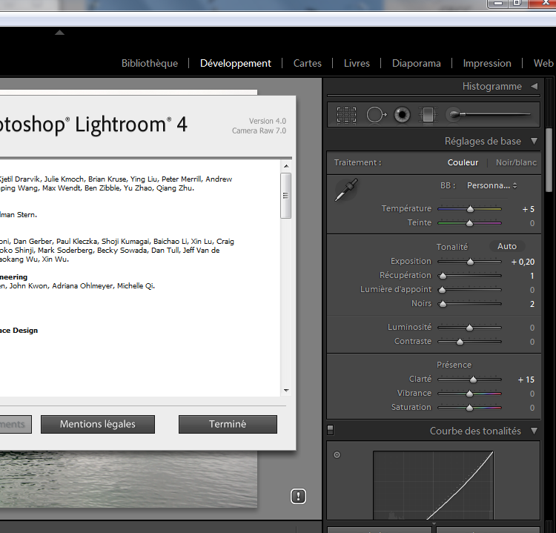Select the Spot removal tool
Image resolution: width=556 pixels, height=533 pixels.
pos(376,115)
